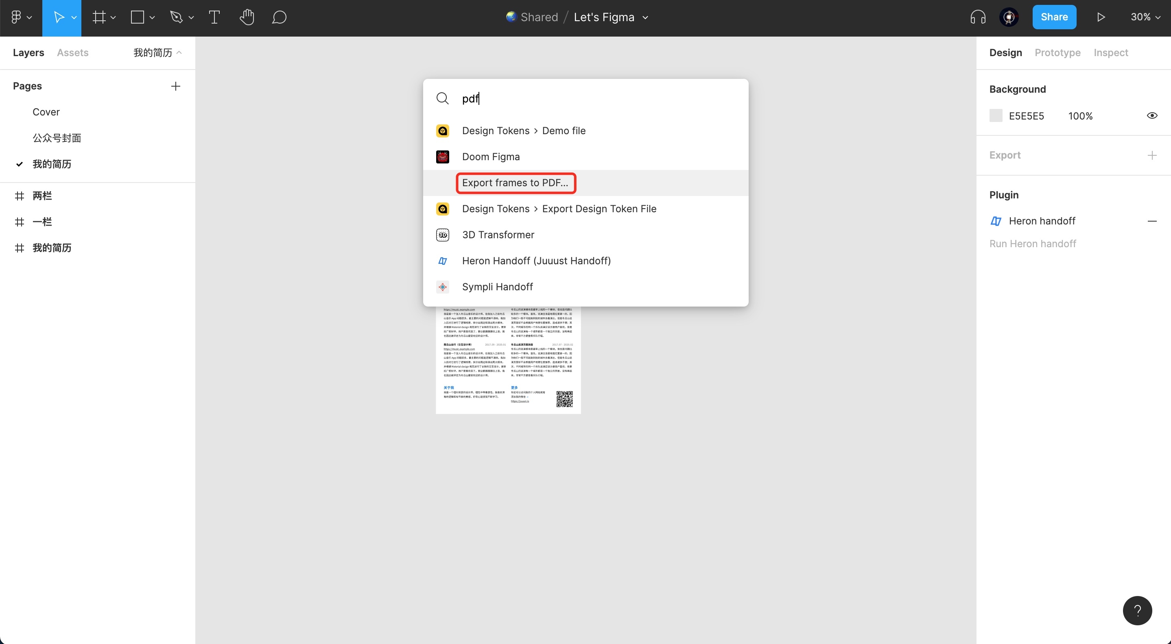1171x644 pixels.
Task: Remove Heron handoff plugin with minus
Action: (1151, 221)
